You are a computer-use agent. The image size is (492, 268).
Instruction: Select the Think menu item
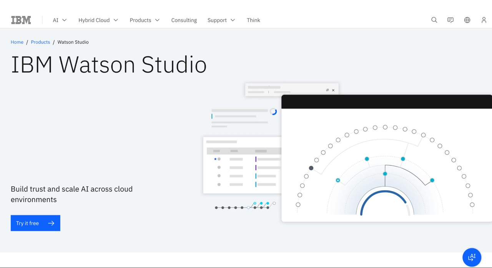[x=253, y=20]
